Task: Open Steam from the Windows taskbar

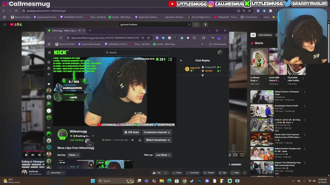Action: tap(192, 181)
